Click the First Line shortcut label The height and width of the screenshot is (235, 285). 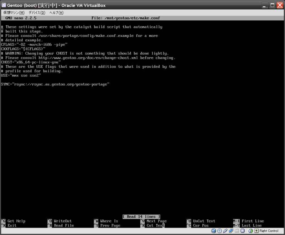(253, 221)
